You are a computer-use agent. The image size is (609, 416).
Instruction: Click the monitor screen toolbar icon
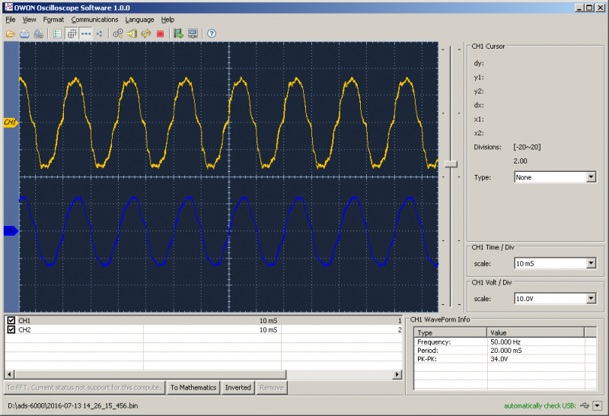pyautogui.click(x=193, y=33)
